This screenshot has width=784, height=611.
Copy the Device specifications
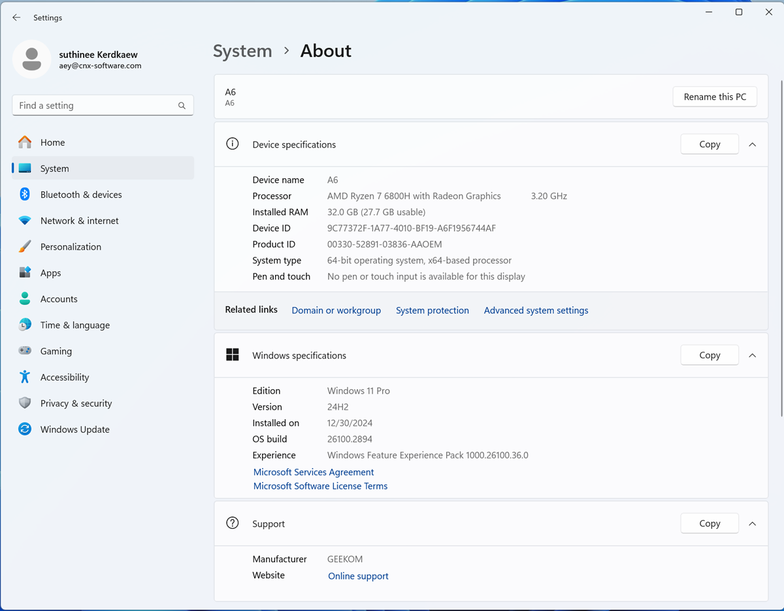[710, 144]
